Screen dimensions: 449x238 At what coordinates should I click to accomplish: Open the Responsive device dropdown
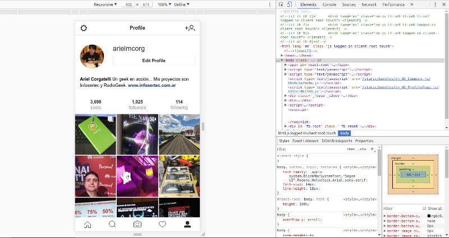point(105,4)
